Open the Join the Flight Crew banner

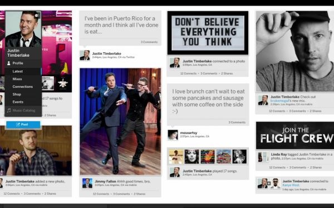(x=295, y=135)
